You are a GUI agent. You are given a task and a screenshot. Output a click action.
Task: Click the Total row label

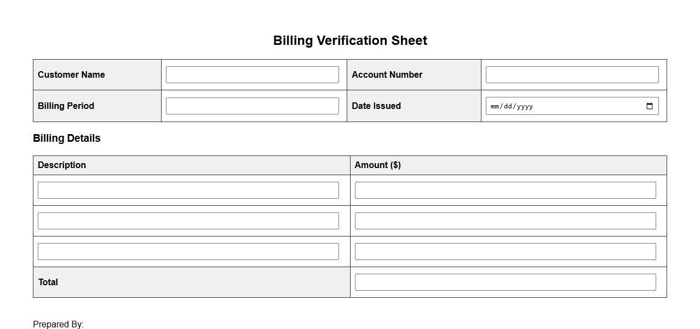48,282
